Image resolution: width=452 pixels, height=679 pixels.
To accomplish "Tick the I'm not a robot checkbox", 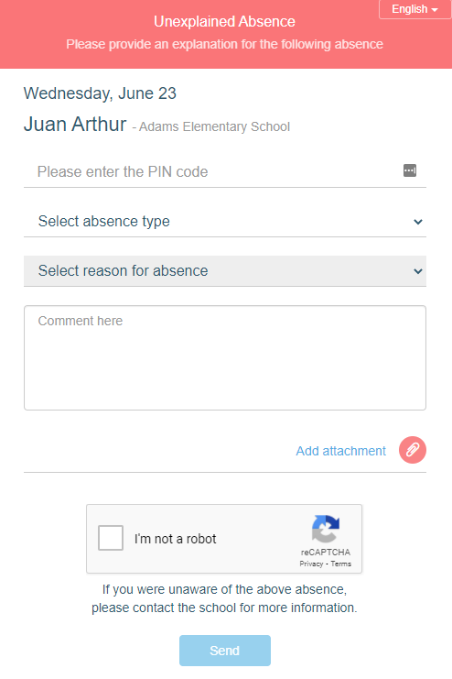I will pyautogui.click(x=111, y=538).
